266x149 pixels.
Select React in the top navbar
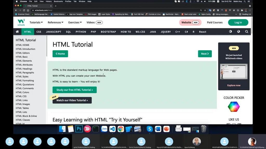coord(203,32)
